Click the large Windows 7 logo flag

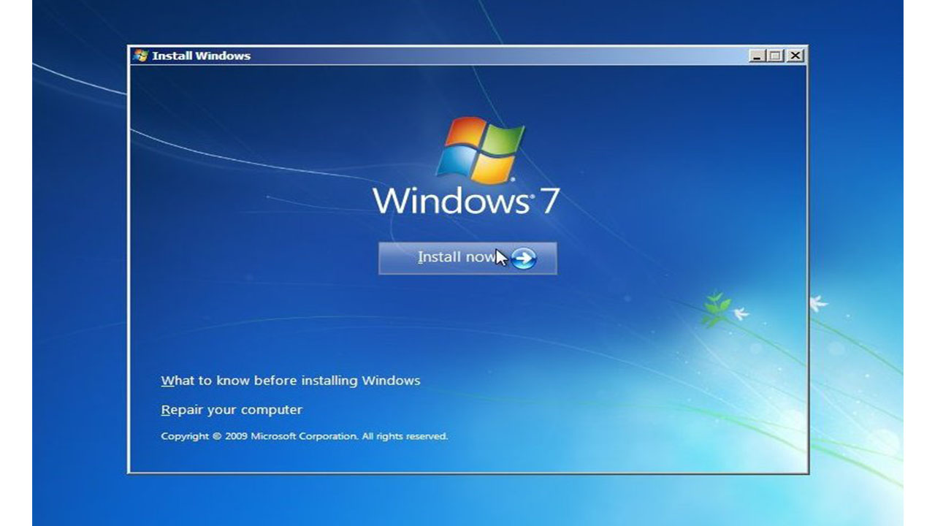click(480, 150)
